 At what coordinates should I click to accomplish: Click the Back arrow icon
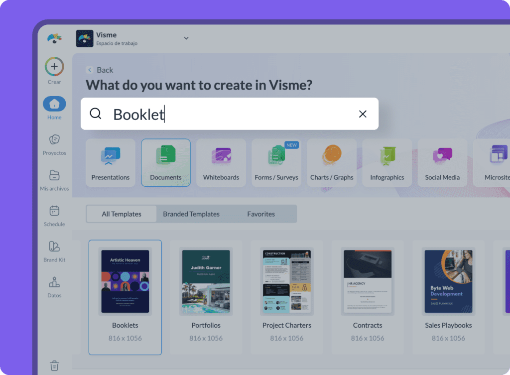click(90, 70)
